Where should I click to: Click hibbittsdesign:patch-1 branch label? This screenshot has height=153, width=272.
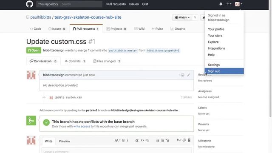click(x=163, y=51)
